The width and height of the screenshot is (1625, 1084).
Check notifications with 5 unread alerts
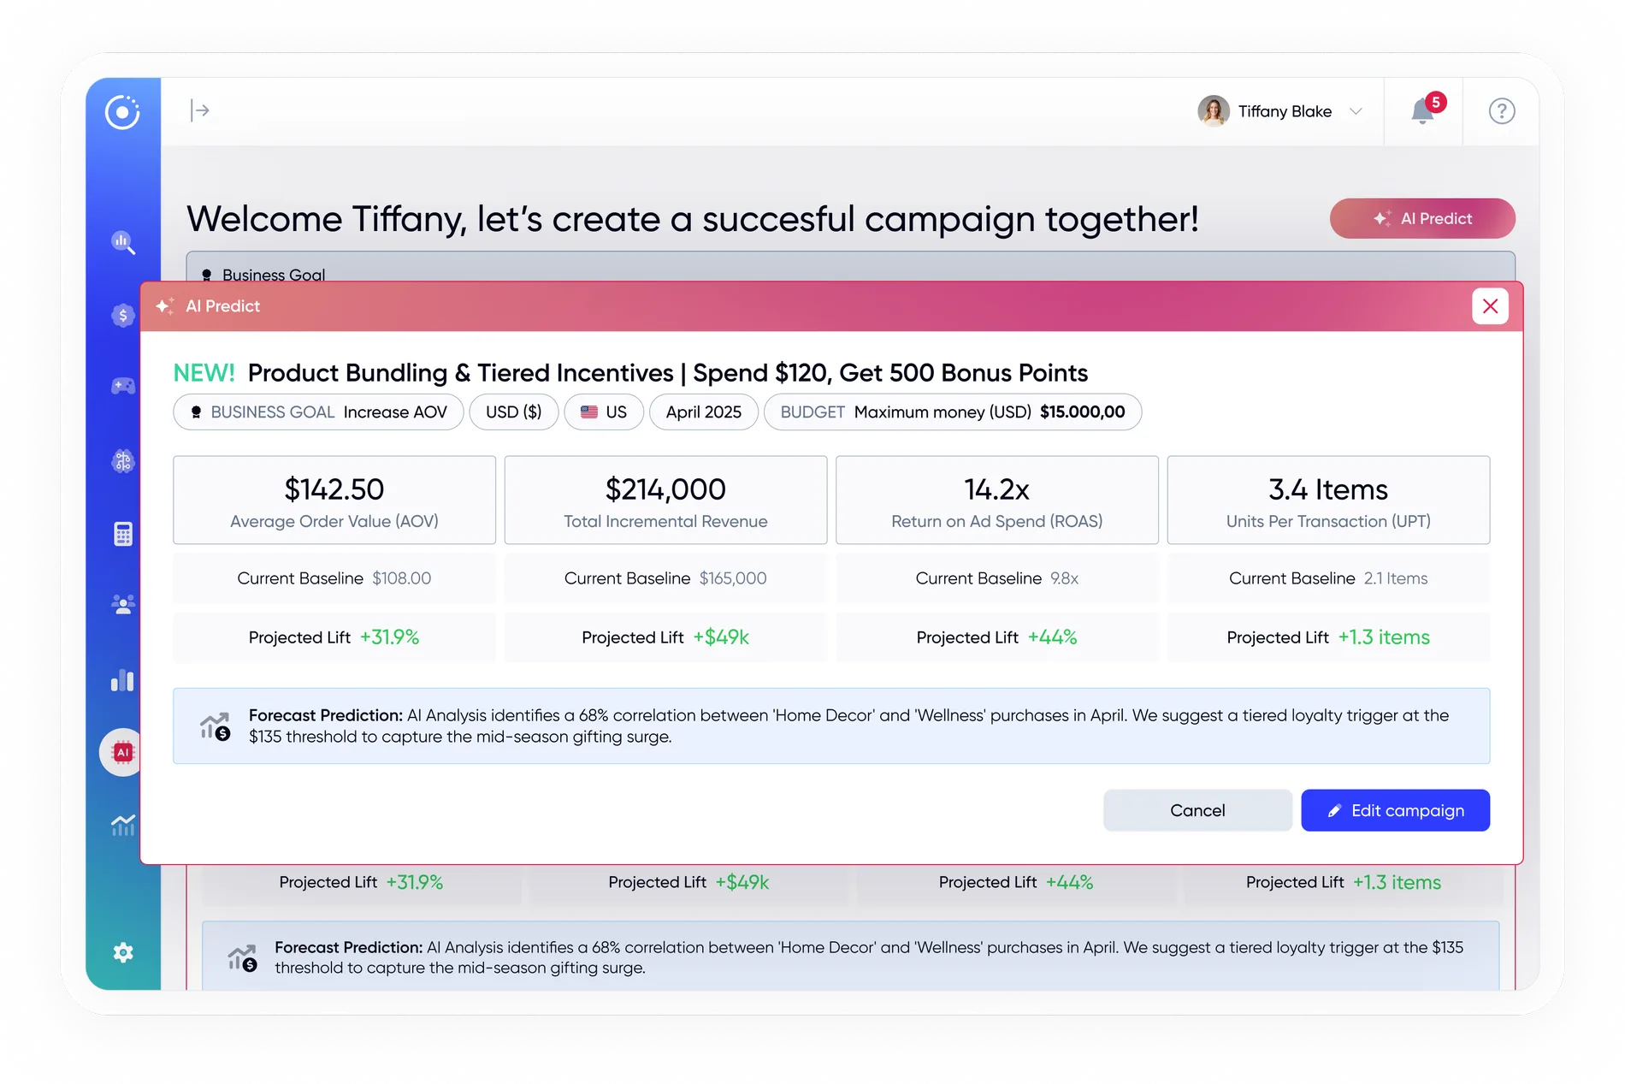coord(1423,111)
